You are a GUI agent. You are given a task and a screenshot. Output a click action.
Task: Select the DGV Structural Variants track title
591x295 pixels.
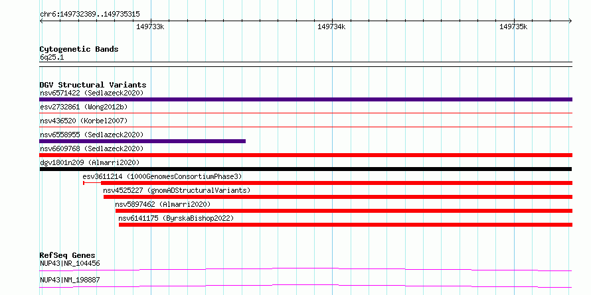click(93, 85)
